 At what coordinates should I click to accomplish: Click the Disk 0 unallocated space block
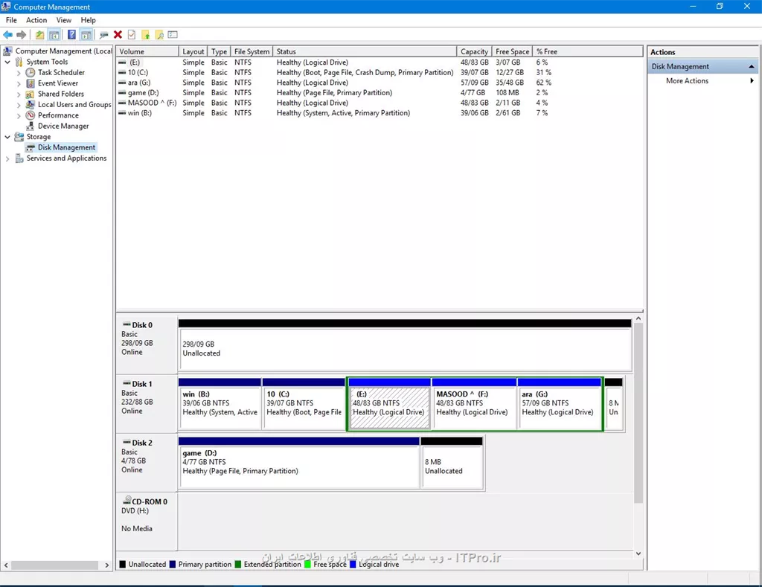[404, 350]
